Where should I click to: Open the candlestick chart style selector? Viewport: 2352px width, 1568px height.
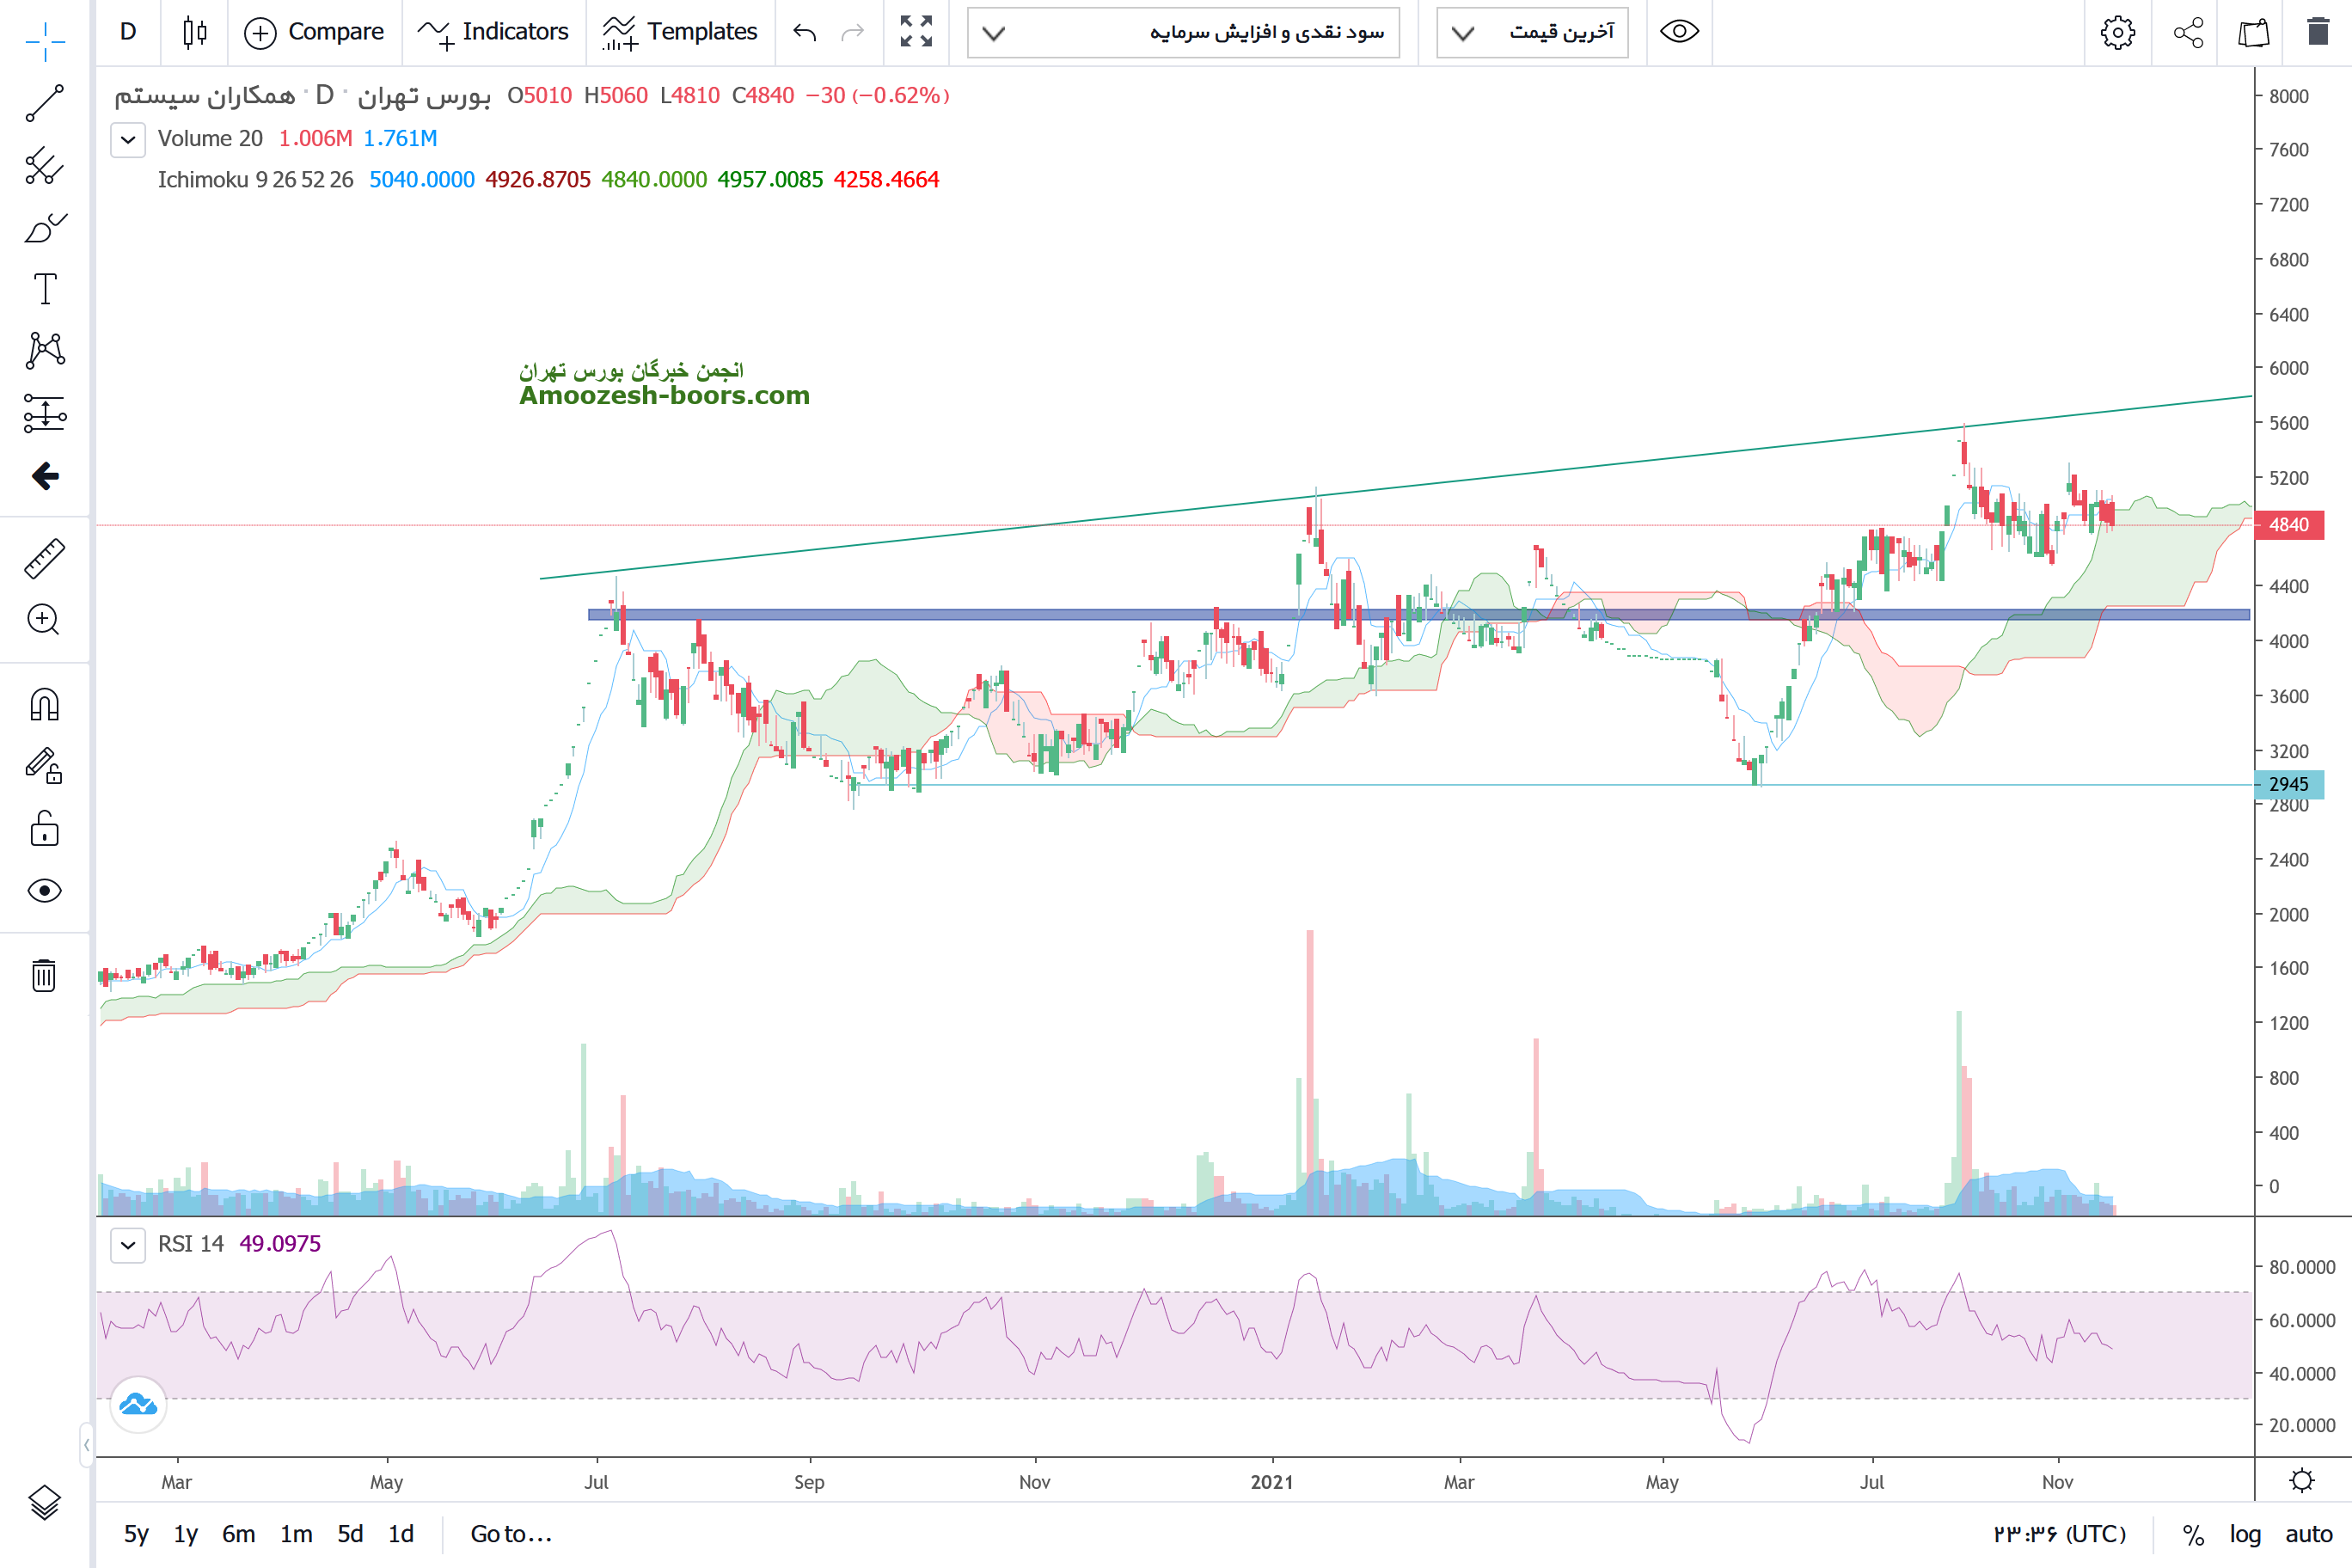tap(195, 32)
